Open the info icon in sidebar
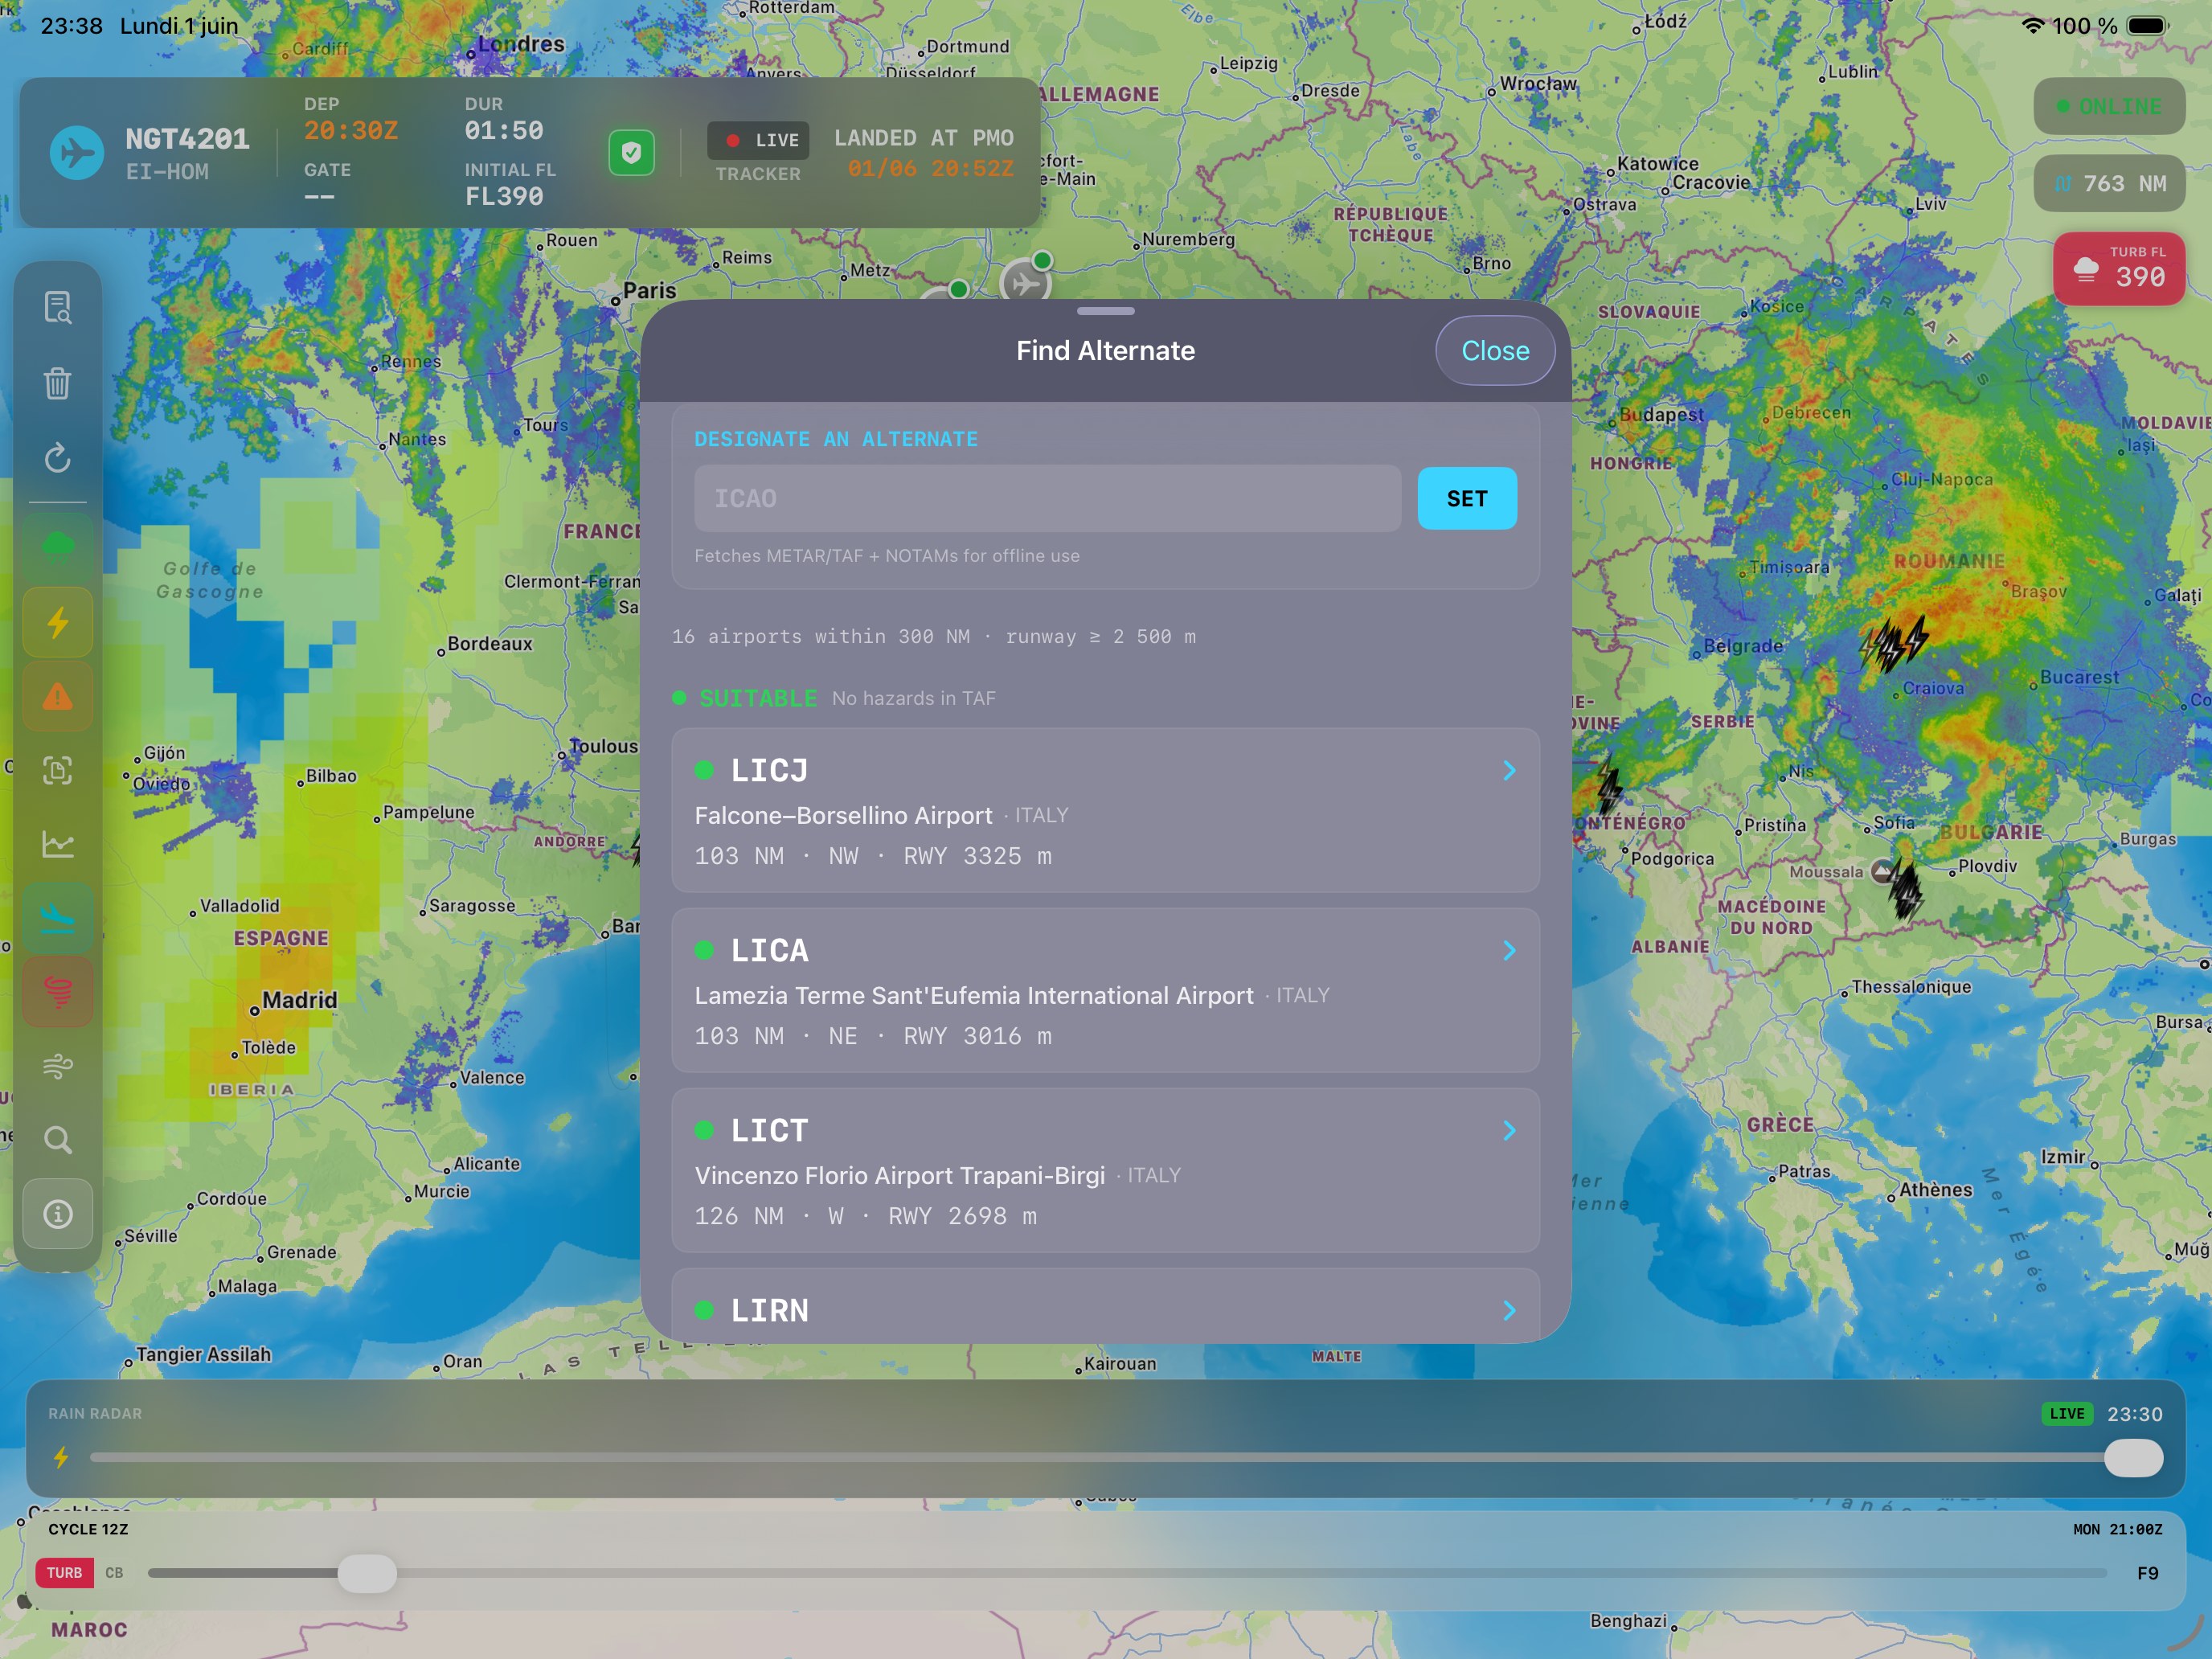This screenshot has width=2212, height=1659. point(58,1214)
